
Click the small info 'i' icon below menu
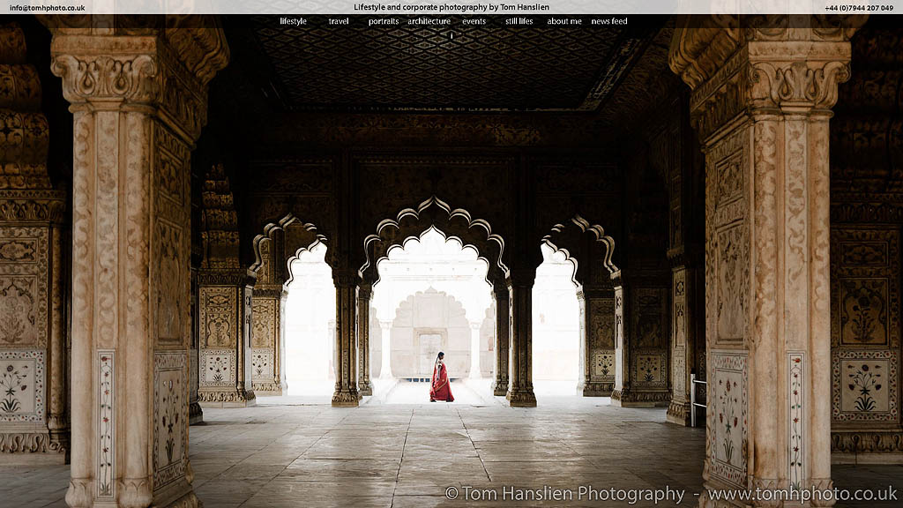(x=451, y=35)
